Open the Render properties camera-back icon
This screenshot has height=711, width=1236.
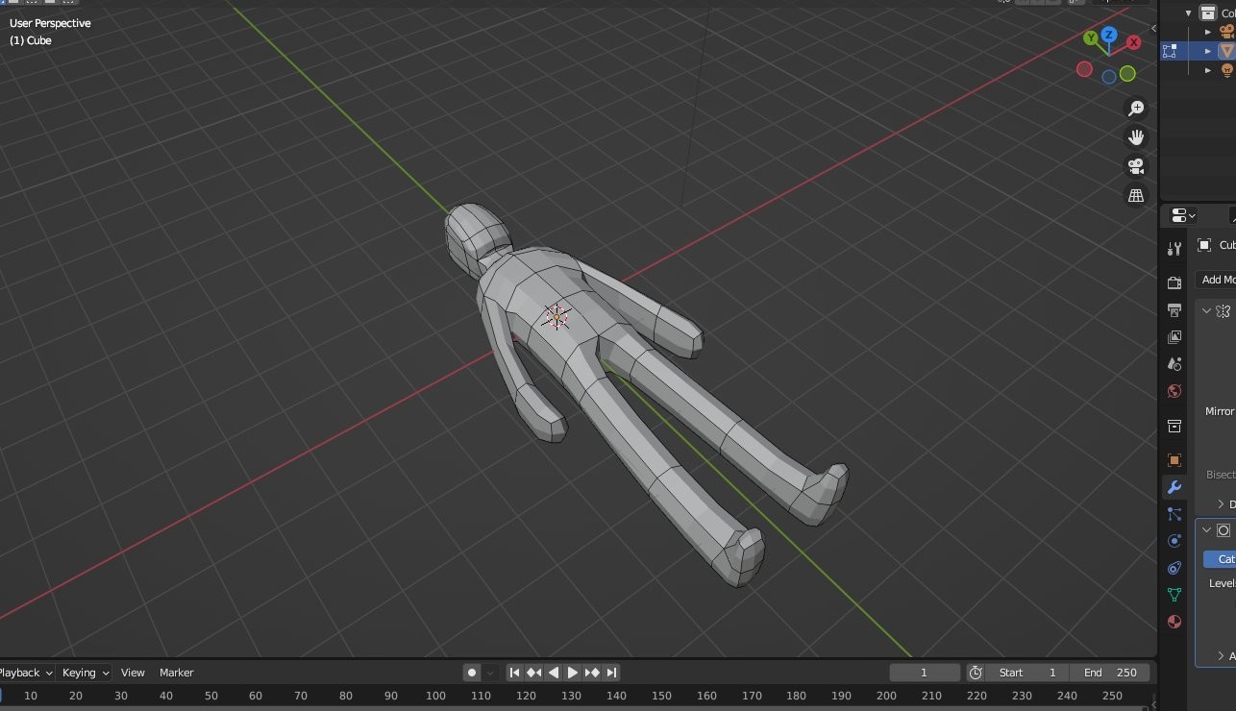coord(1174,283)
